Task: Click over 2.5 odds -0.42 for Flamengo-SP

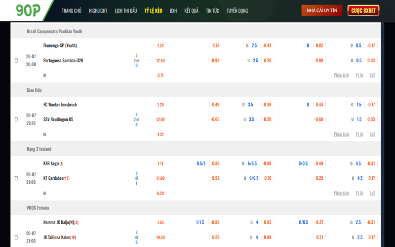Action: pos(267,45)
